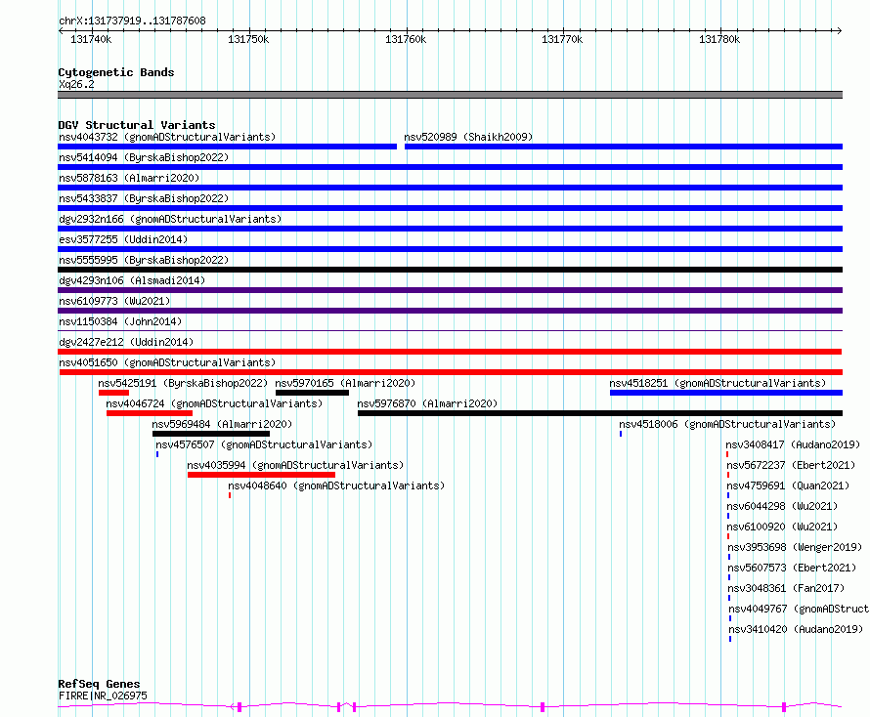870x717 pixels.
Task: Open nsv5976870 (Almarri2020) label
Action: 427,403
